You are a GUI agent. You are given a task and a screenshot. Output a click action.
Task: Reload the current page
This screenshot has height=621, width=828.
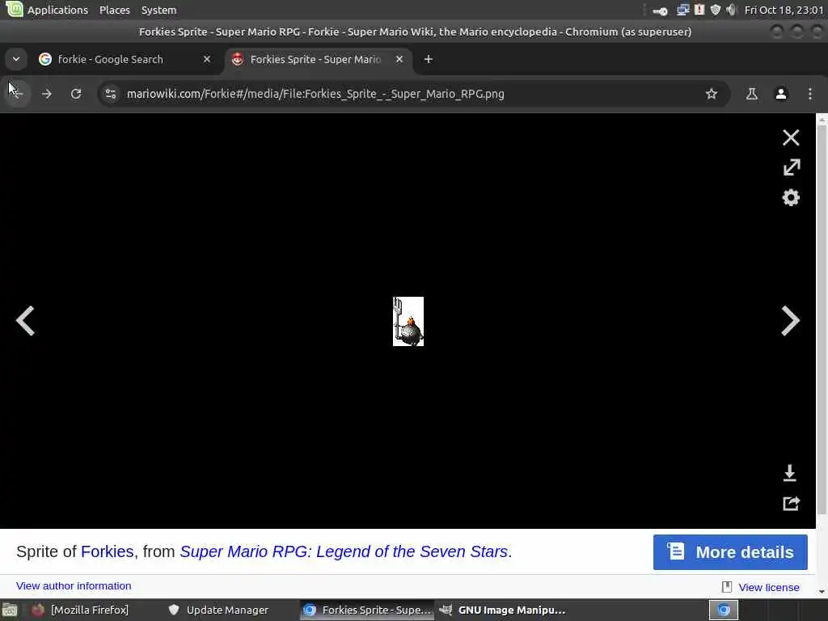tap(76, 94)
